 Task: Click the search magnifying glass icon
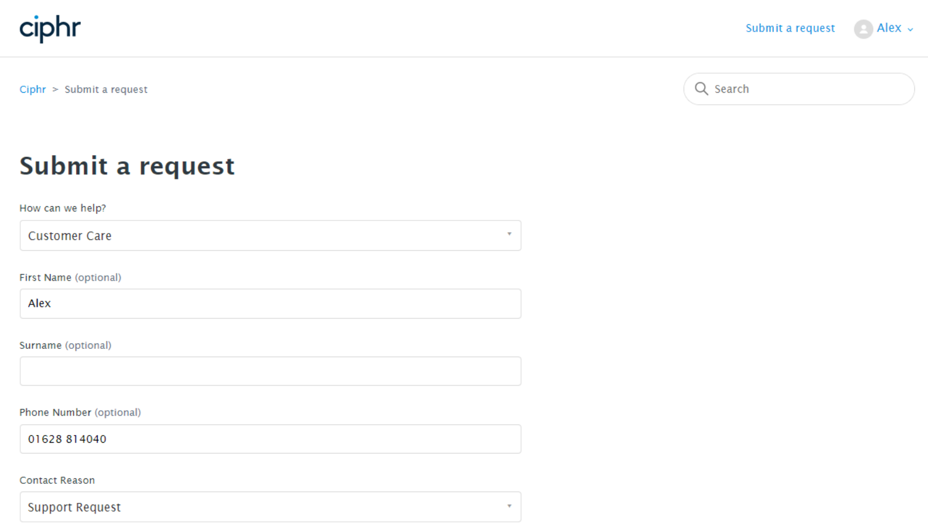pos(701,89)
